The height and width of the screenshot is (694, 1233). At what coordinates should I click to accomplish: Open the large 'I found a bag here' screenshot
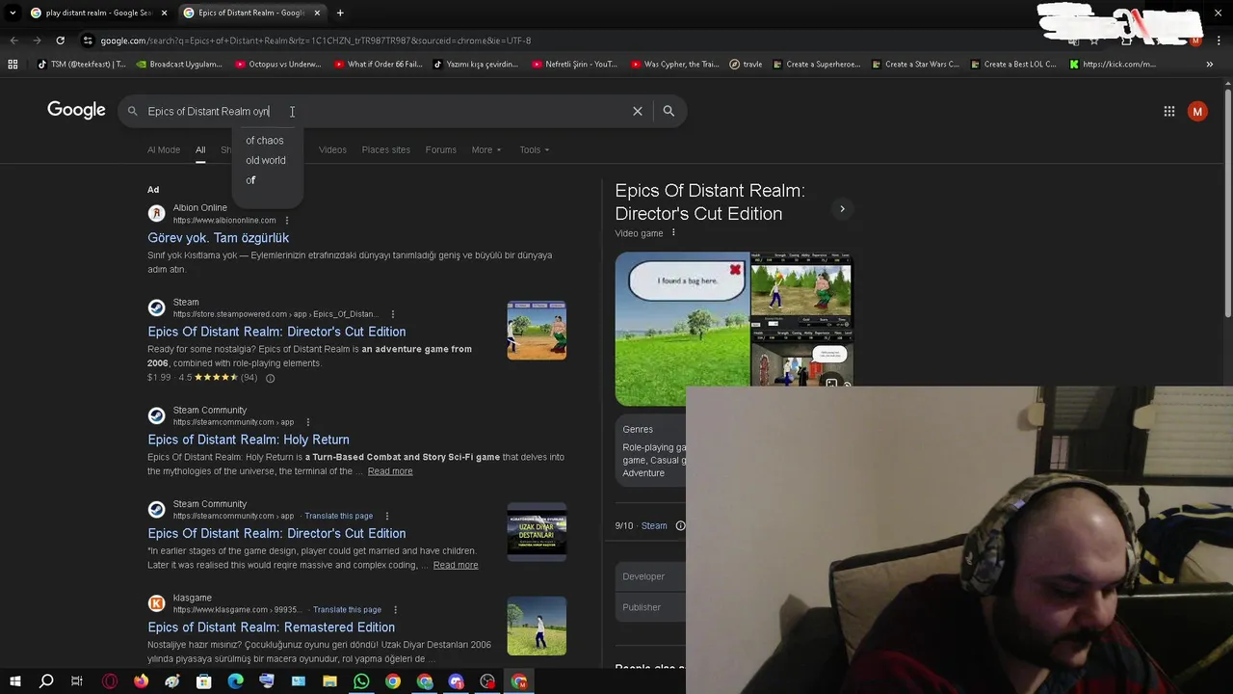[x=682, y=329]
